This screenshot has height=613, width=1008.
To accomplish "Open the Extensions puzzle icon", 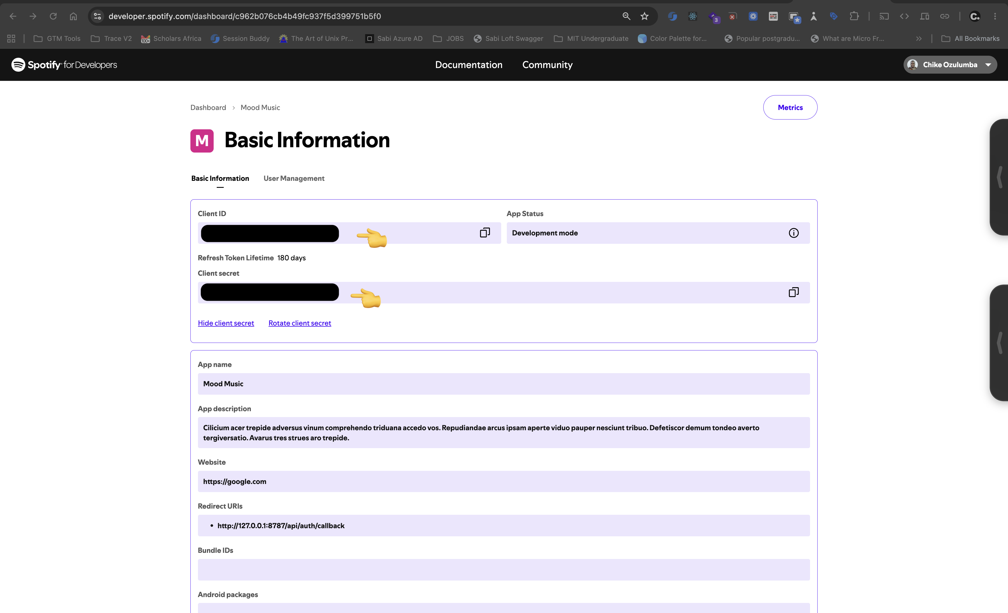I will pos(854,16).
